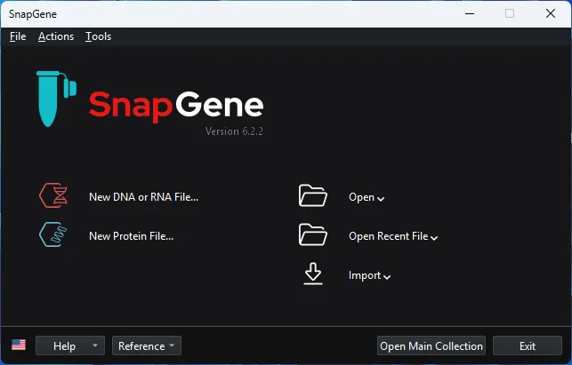Click the folder icon beside Open Recent File

pos(312,234)
